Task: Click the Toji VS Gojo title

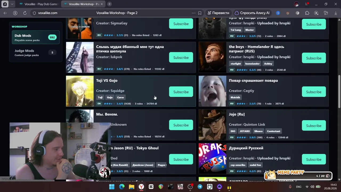Action: (107, 81)
